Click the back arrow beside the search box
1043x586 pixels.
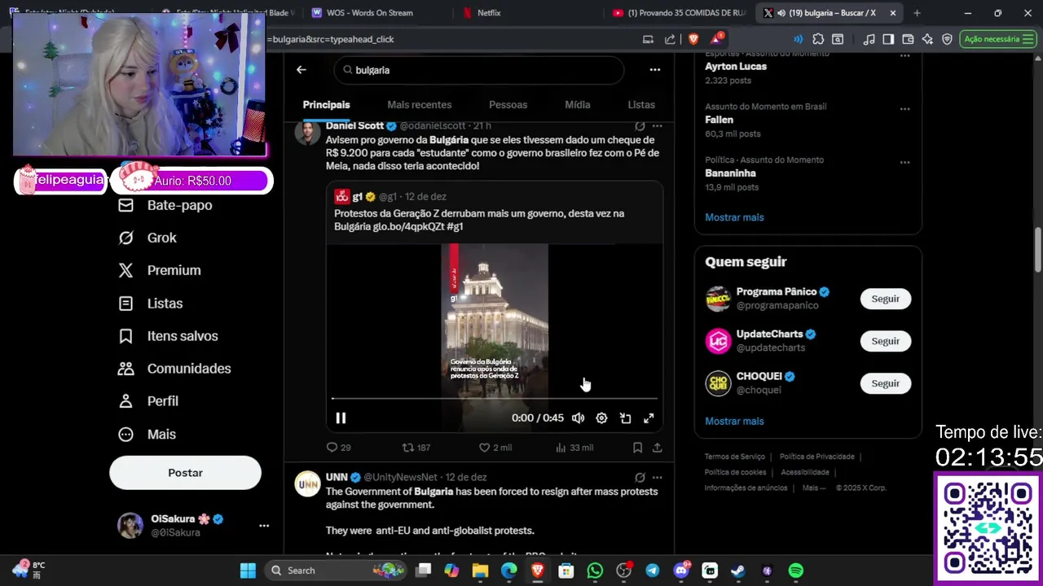pos(301,70)
